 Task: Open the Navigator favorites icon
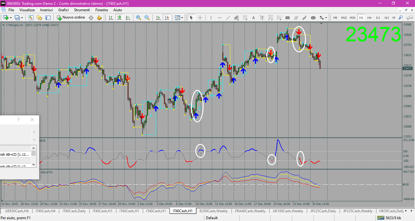[x=39, y=18]
